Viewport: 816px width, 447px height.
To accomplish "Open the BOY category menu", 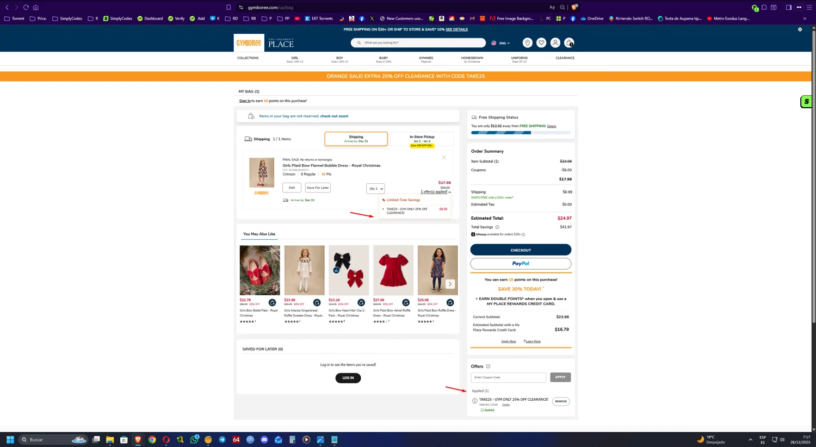I will tap(339, 59).
